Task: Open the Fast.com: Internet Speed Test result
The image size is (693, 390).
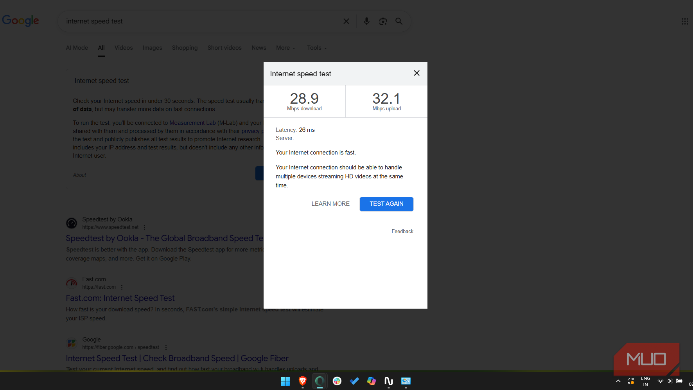Action: [120, 298]
